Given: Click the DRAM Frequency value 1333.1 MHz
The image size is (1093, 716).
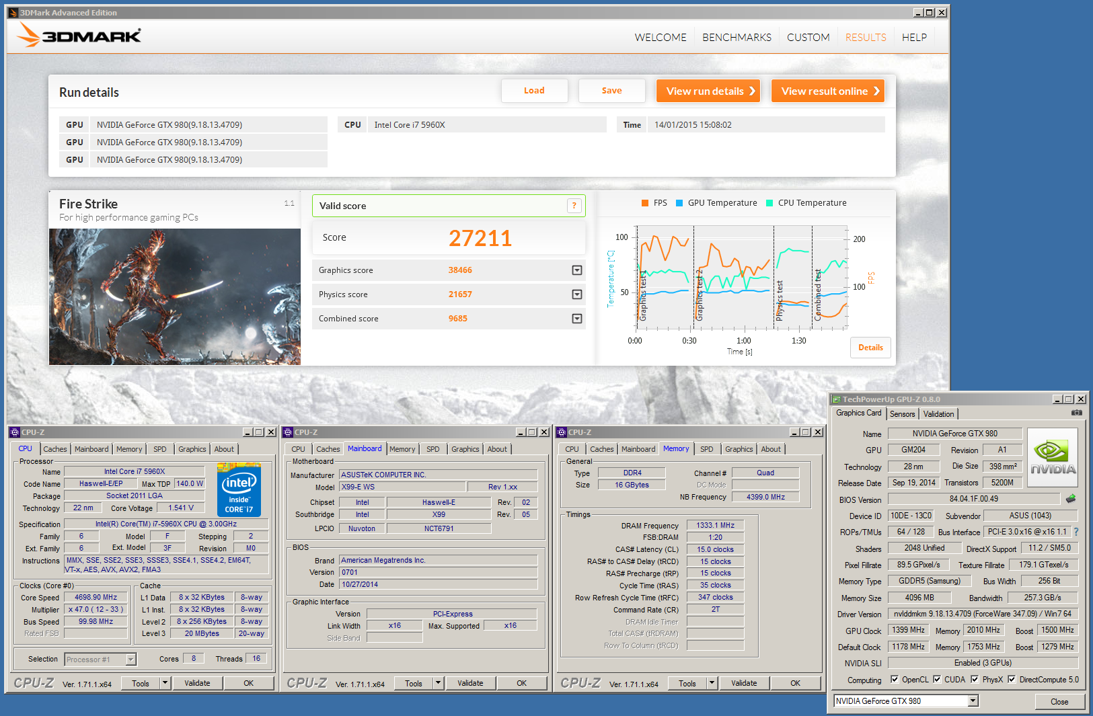Looking at the screenshot, I should (715, 525).
